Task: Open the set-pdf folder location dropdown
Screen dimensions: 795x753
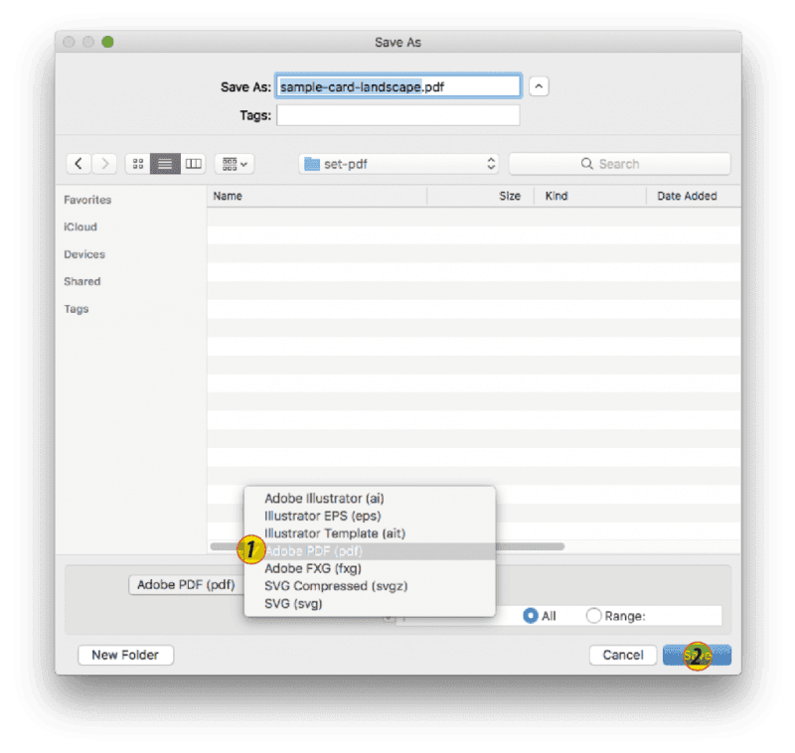Action: 399,164
